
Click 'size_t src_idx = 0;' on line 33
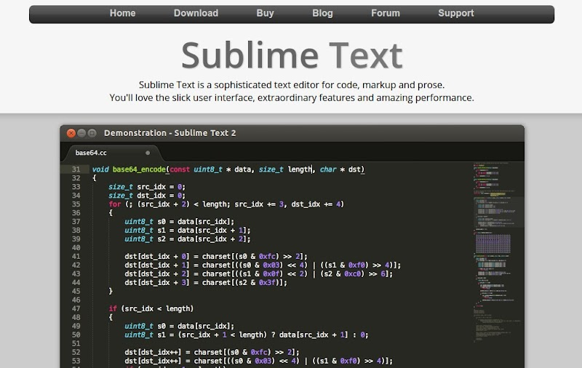coord(147,187)
